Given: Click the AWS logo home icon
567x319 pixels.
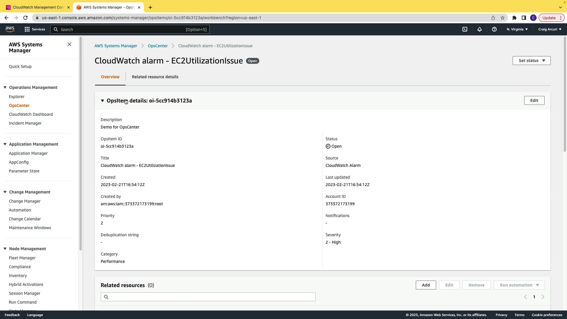Looking at the screenshot, I should coord(10,29).
